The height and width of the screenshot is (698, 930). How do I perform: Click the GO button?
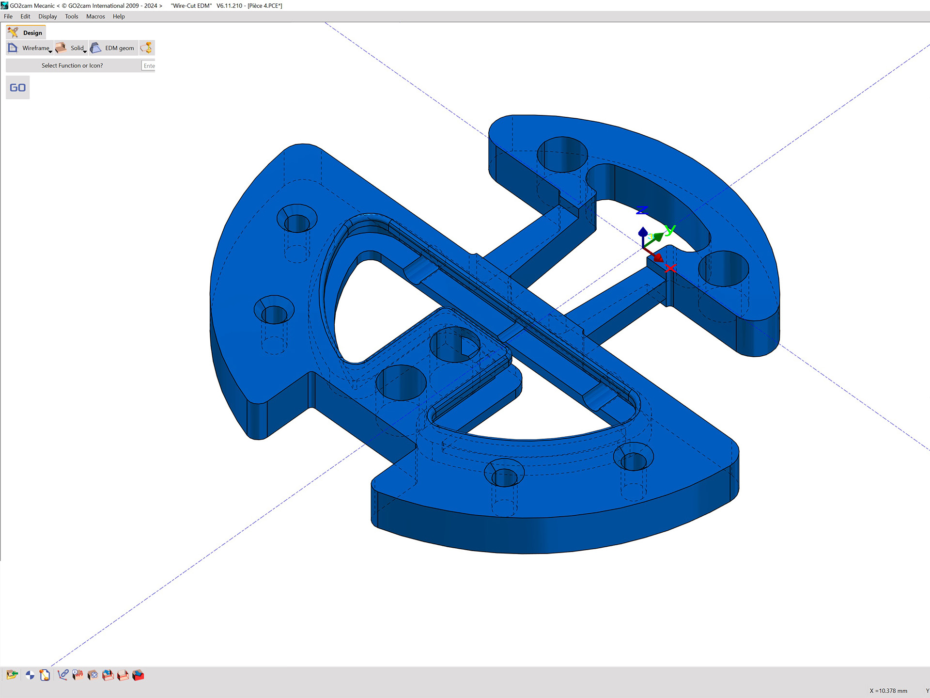pos(17,88)
